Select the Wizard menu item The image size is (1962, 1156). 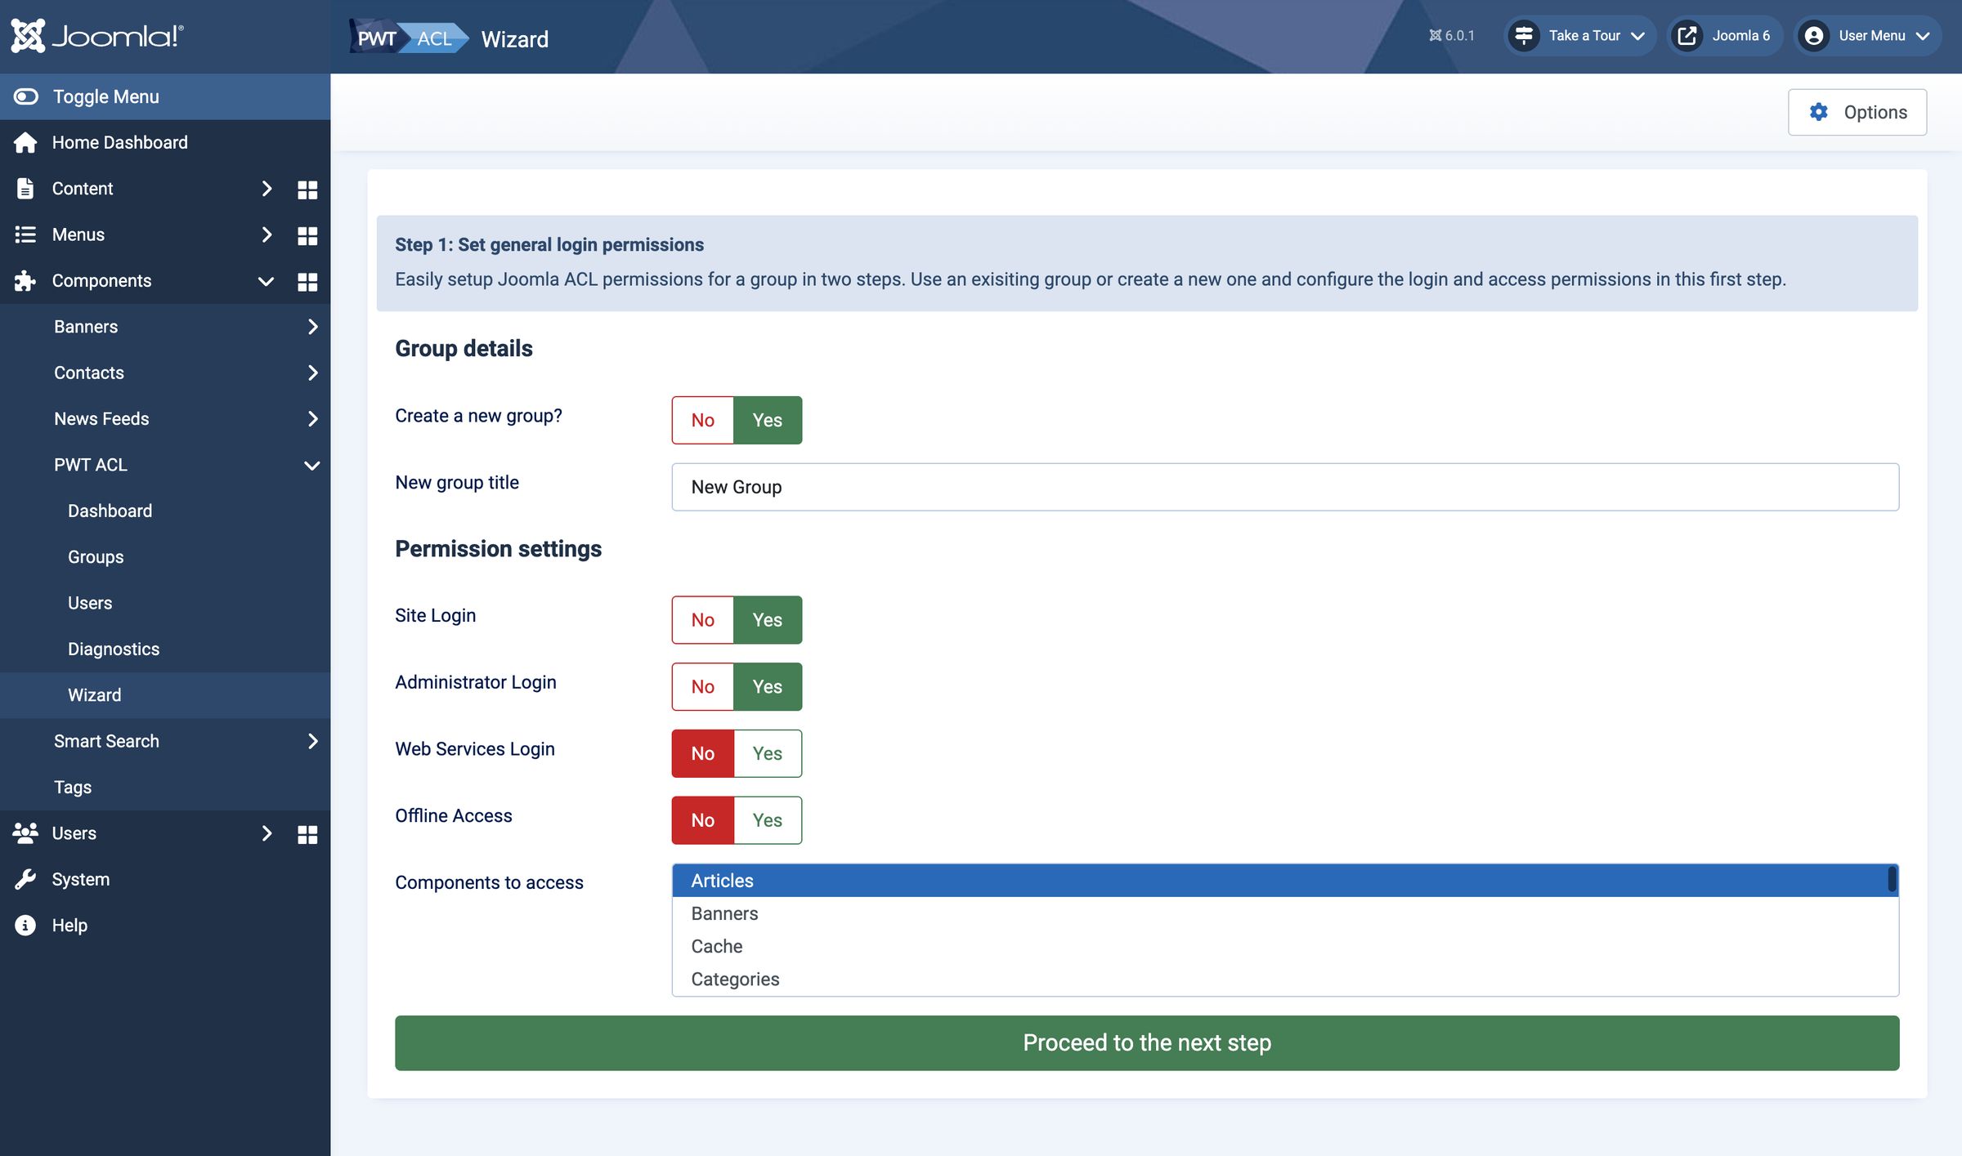click(165, 695)
